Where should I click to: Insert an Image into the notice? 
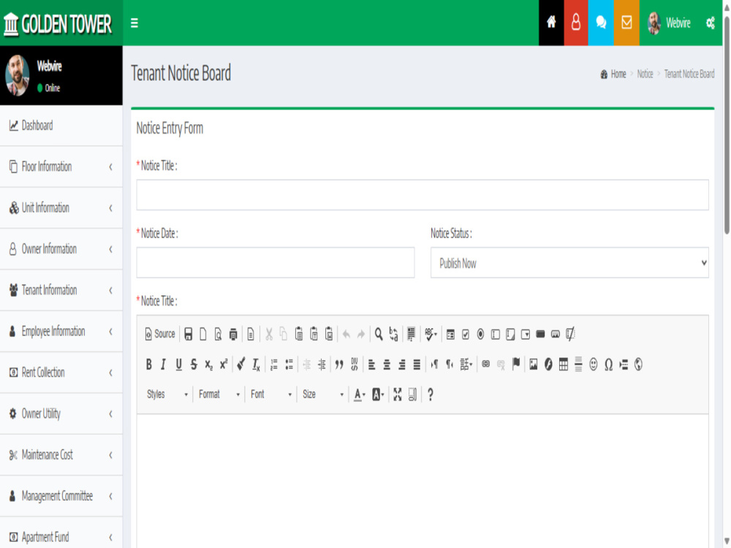click(534, 365)
